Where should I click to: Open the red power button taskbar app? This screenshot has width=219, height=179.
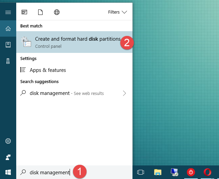click(x=191, y=172)
